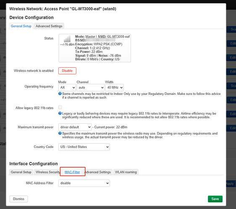
Task: Open the Width dropdown showing 40 MHz
Action: 114,87
